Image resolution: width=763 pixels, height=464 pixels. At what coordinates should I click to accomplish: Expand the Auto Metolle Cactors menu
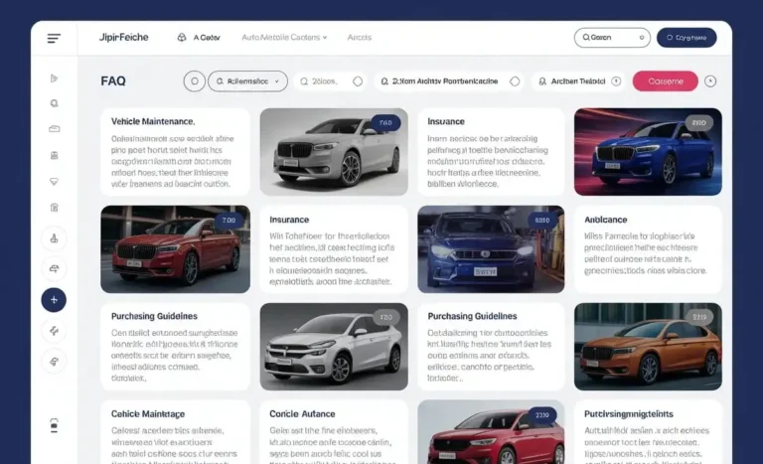click(284, 38)
